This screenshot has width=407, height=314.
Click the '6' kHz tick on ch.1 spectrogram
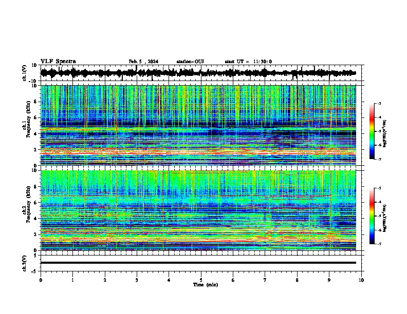tap(36, 117)
